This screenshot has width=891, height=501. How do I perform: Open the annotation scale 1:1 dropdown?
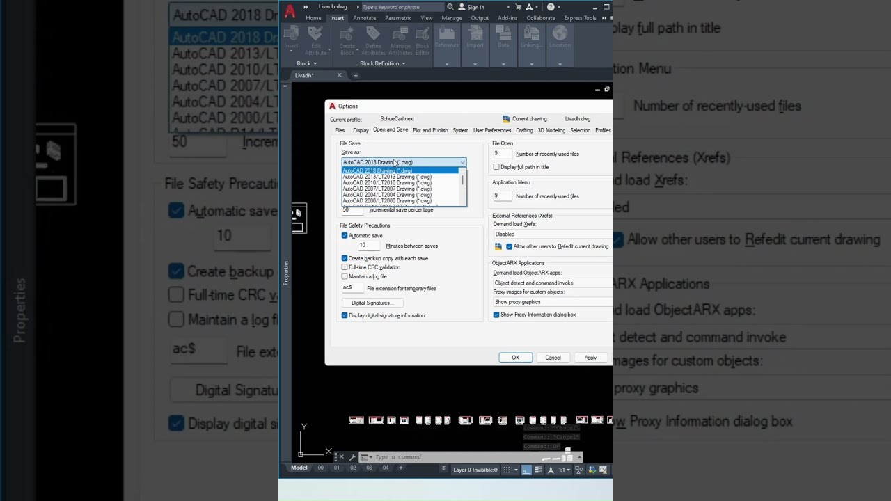click(x=563, y=470)
